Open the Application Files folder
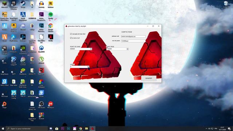This screenshot has width=233, height=131. coord(32,117)
